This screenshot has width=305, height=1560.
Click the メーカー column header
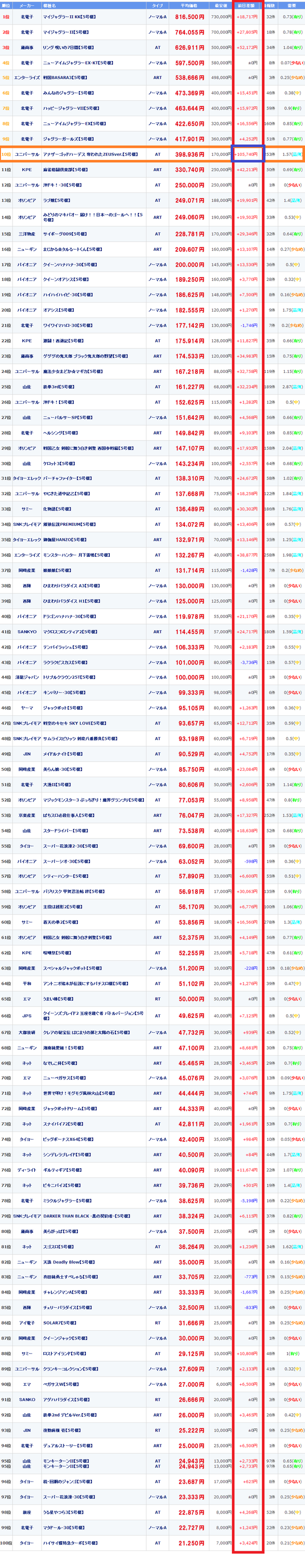coord(26,5)
